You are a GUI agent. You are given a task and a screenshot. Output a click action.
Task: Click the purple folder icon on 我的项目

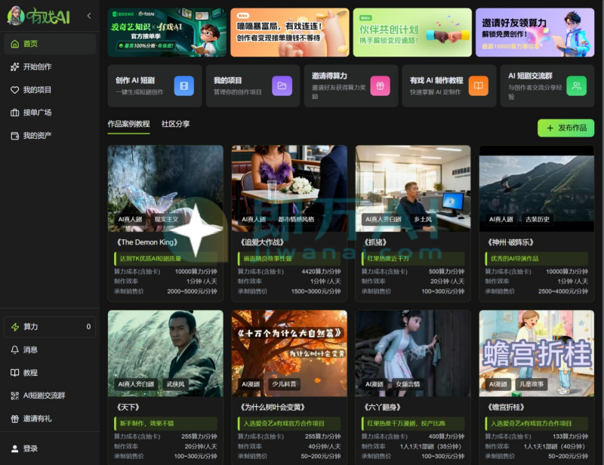click(x=282, y=85)
